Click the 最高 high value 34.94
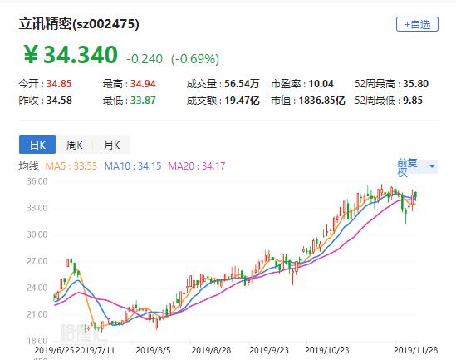Image resolution: width=456 pixels, height=360 pixels. click(x=143, y=84)
